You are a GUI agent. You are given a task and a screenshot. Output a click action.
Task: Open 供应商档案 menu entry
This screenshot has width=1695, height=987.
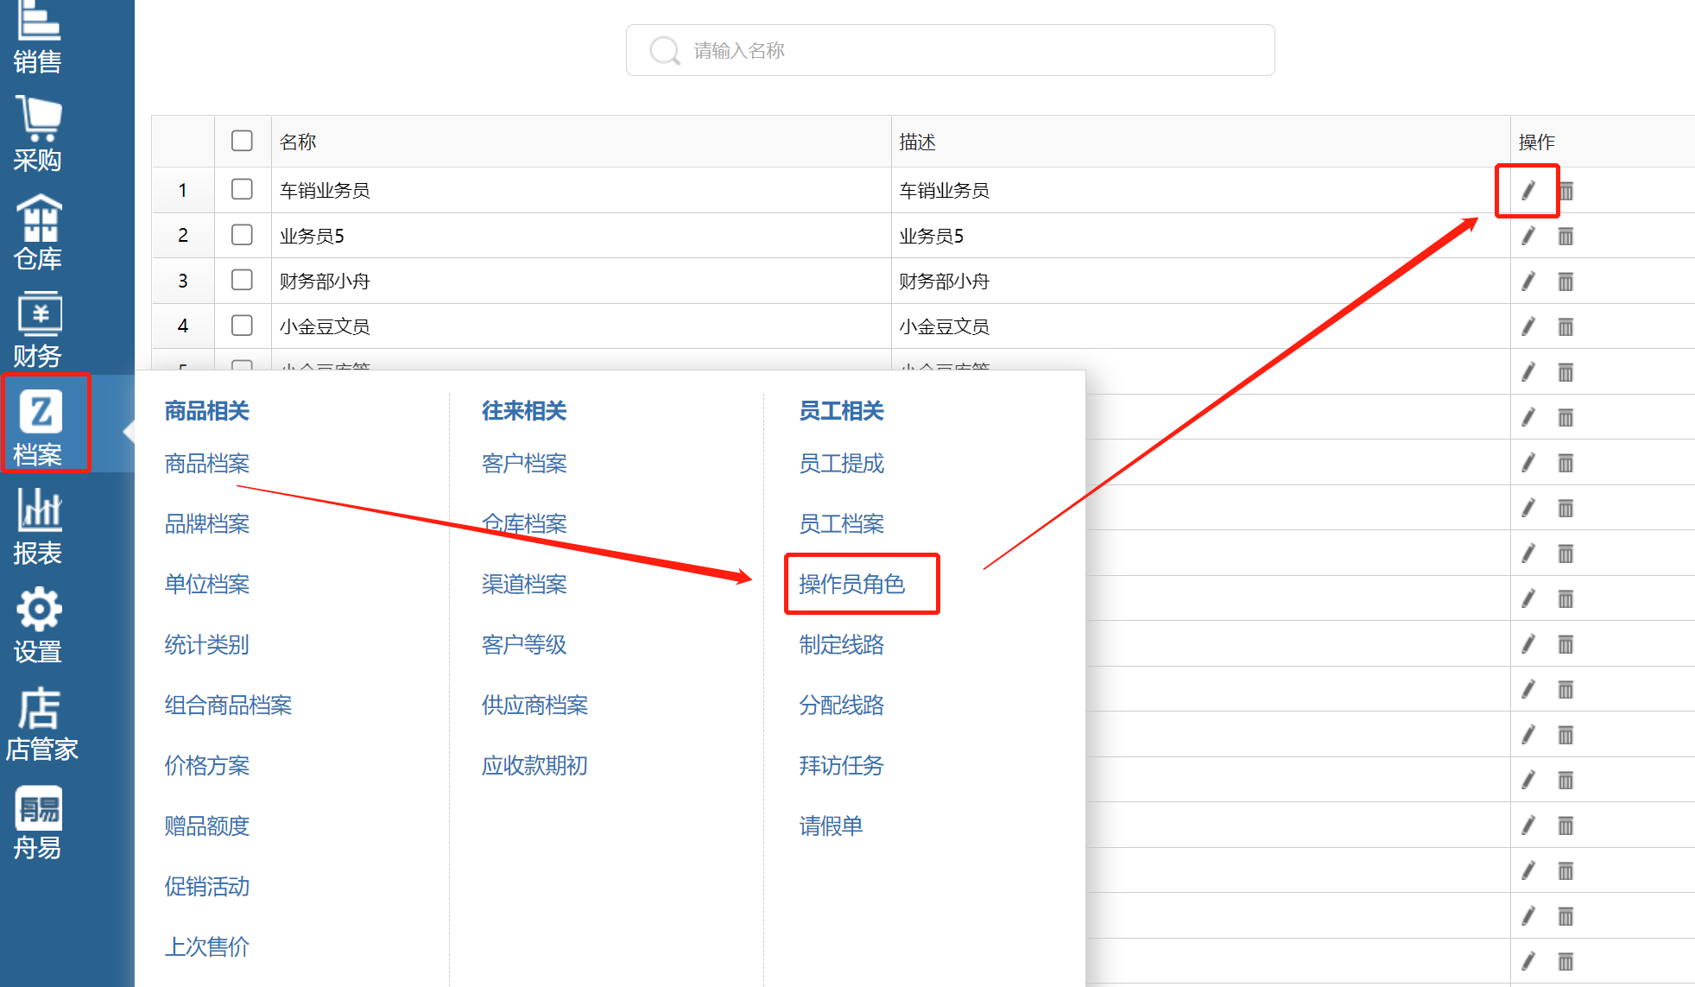pyautogui.click(x=534, y=705)
